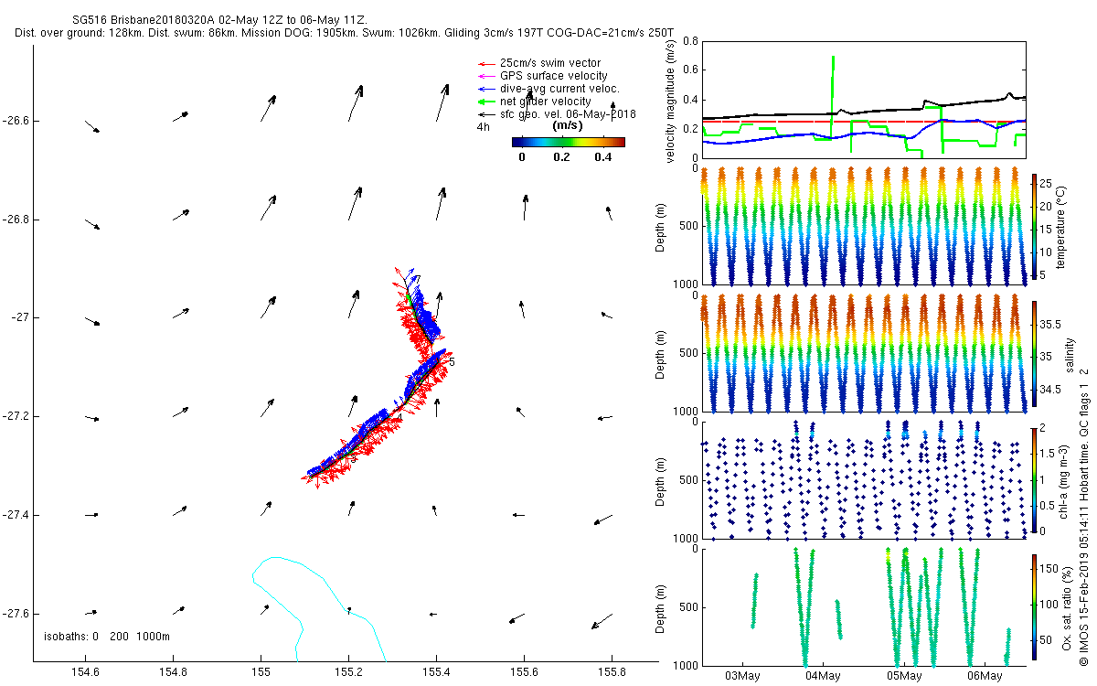Click the map longitude tick '155.2'
The width and height of the screenshot is (1097, 686).
(x=349, y=672)
